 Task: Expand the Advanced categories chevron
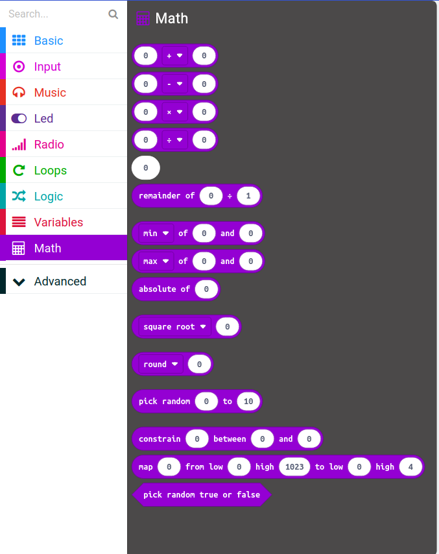click(19, 282)
